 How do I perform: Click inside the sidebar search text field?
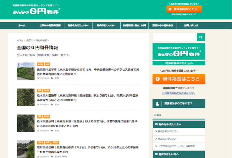(175, 37)
